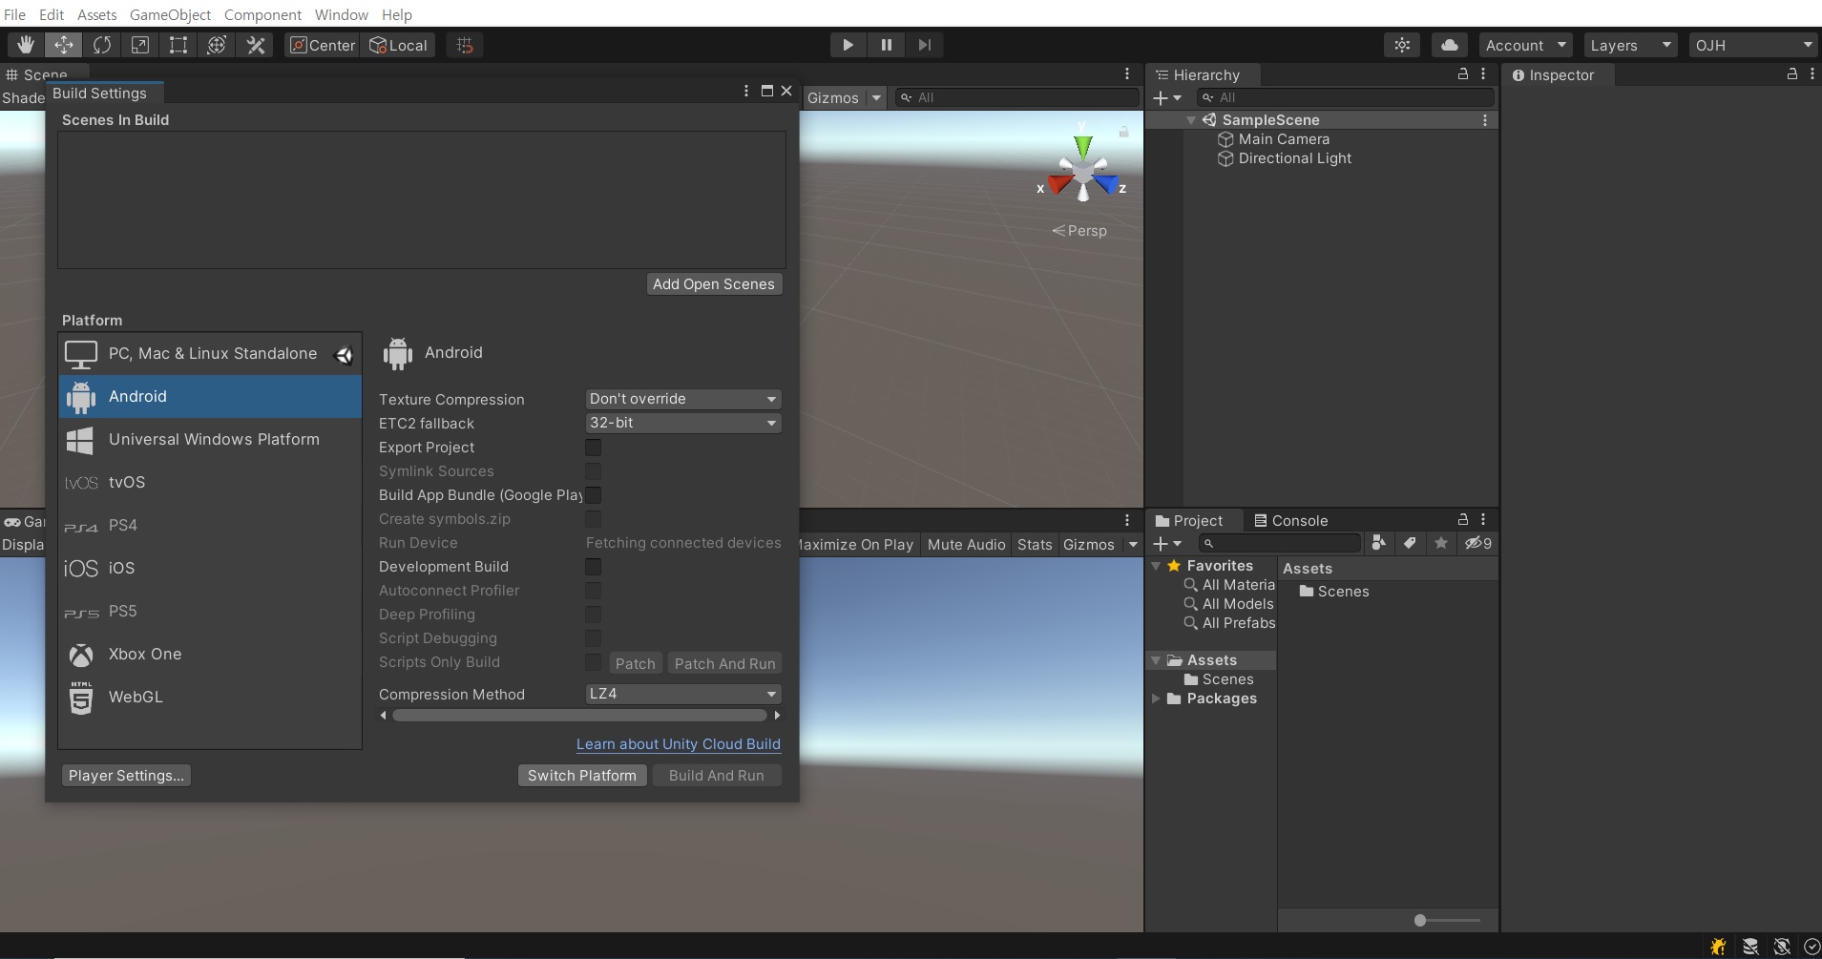Toggle the Export Project checkbox
The width and height of the screenshot is (1822, 959).
[593, 448]
